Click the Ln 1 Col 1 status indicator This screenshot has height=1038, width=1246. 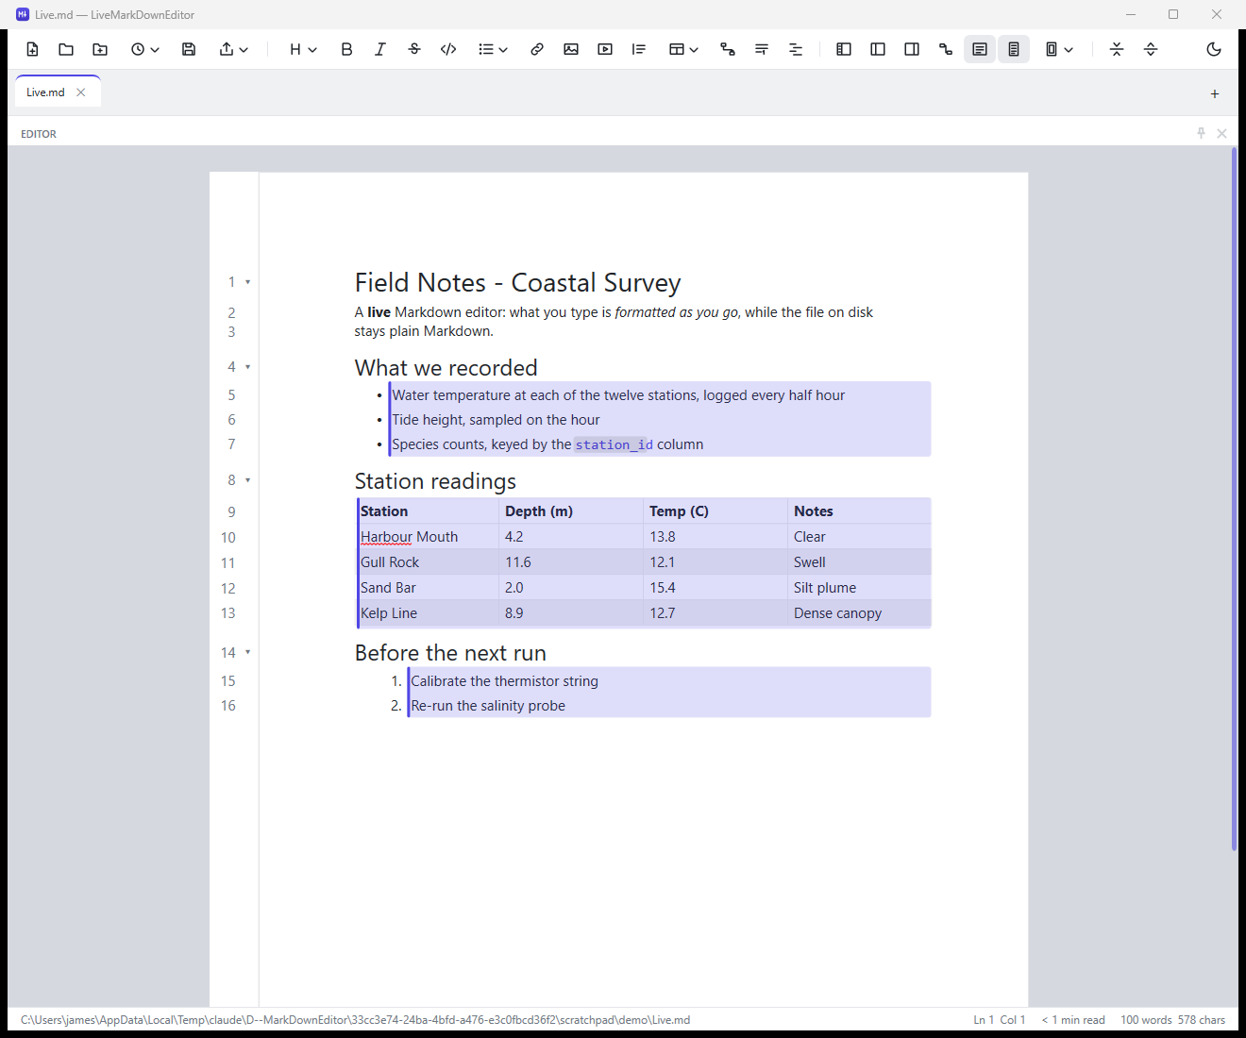point(1000,1020)
